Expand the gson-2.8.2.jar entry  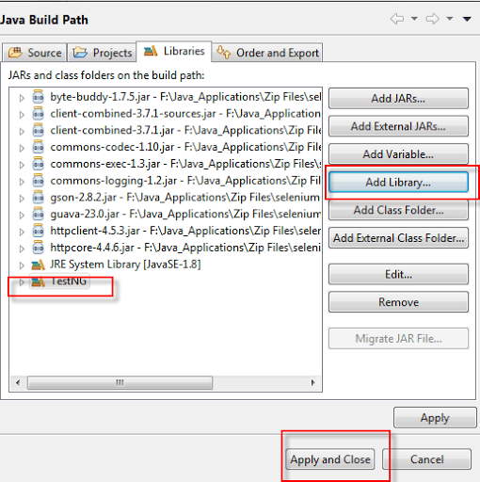click(x=22, y=198)
